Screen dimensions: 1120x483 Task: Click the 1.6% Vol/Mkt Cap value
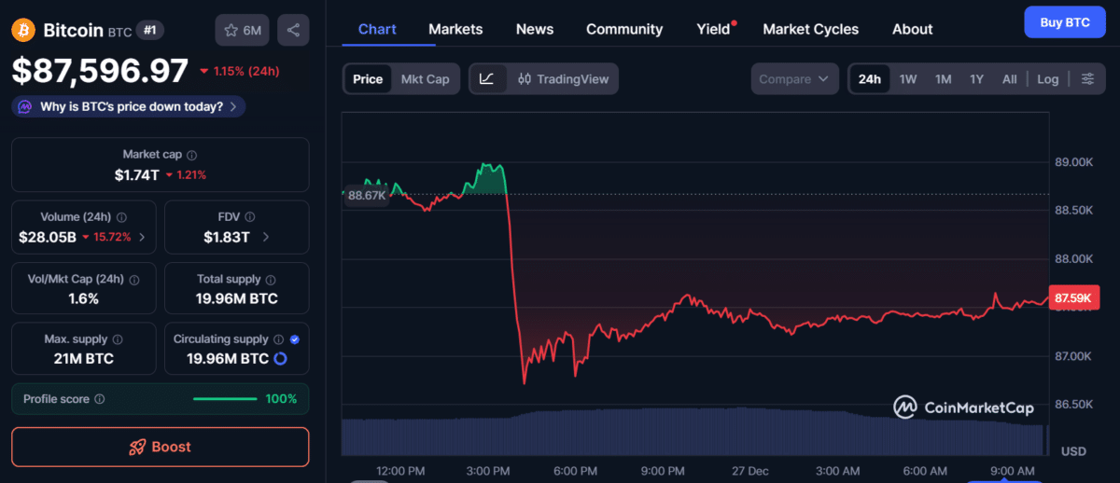[83, 298]
